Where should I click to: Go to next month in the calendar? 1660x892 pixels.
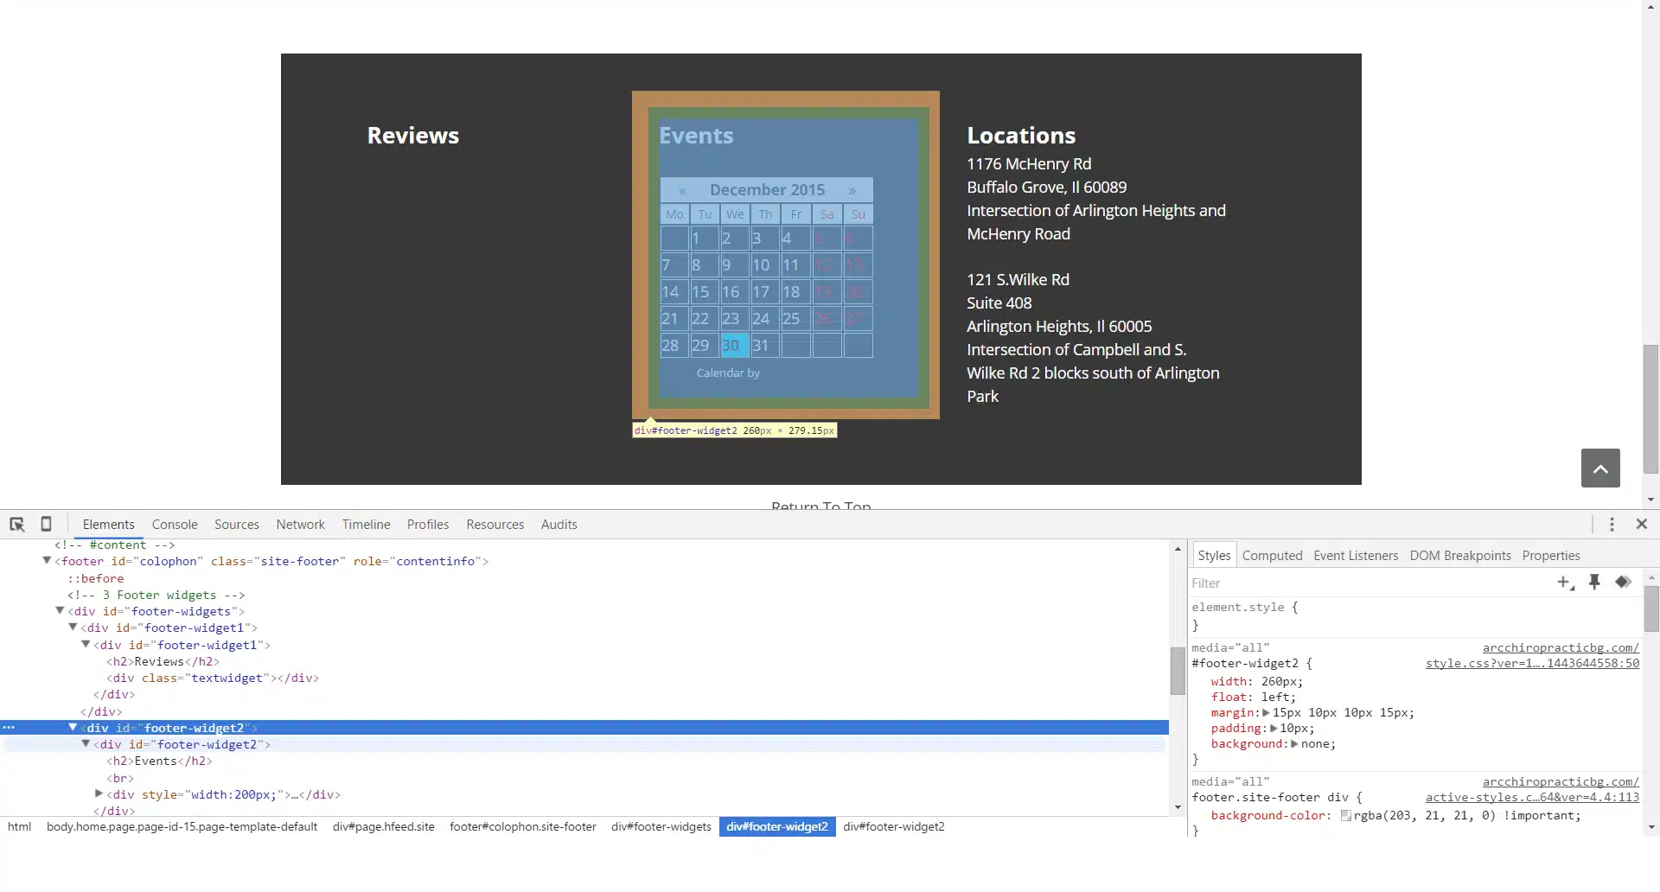[x=852, y=190]
